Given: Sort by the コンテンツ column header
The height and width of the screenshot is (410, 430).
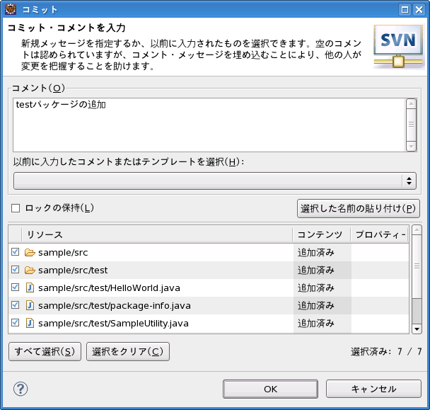Looking at the screenshot, I should 320,234.
